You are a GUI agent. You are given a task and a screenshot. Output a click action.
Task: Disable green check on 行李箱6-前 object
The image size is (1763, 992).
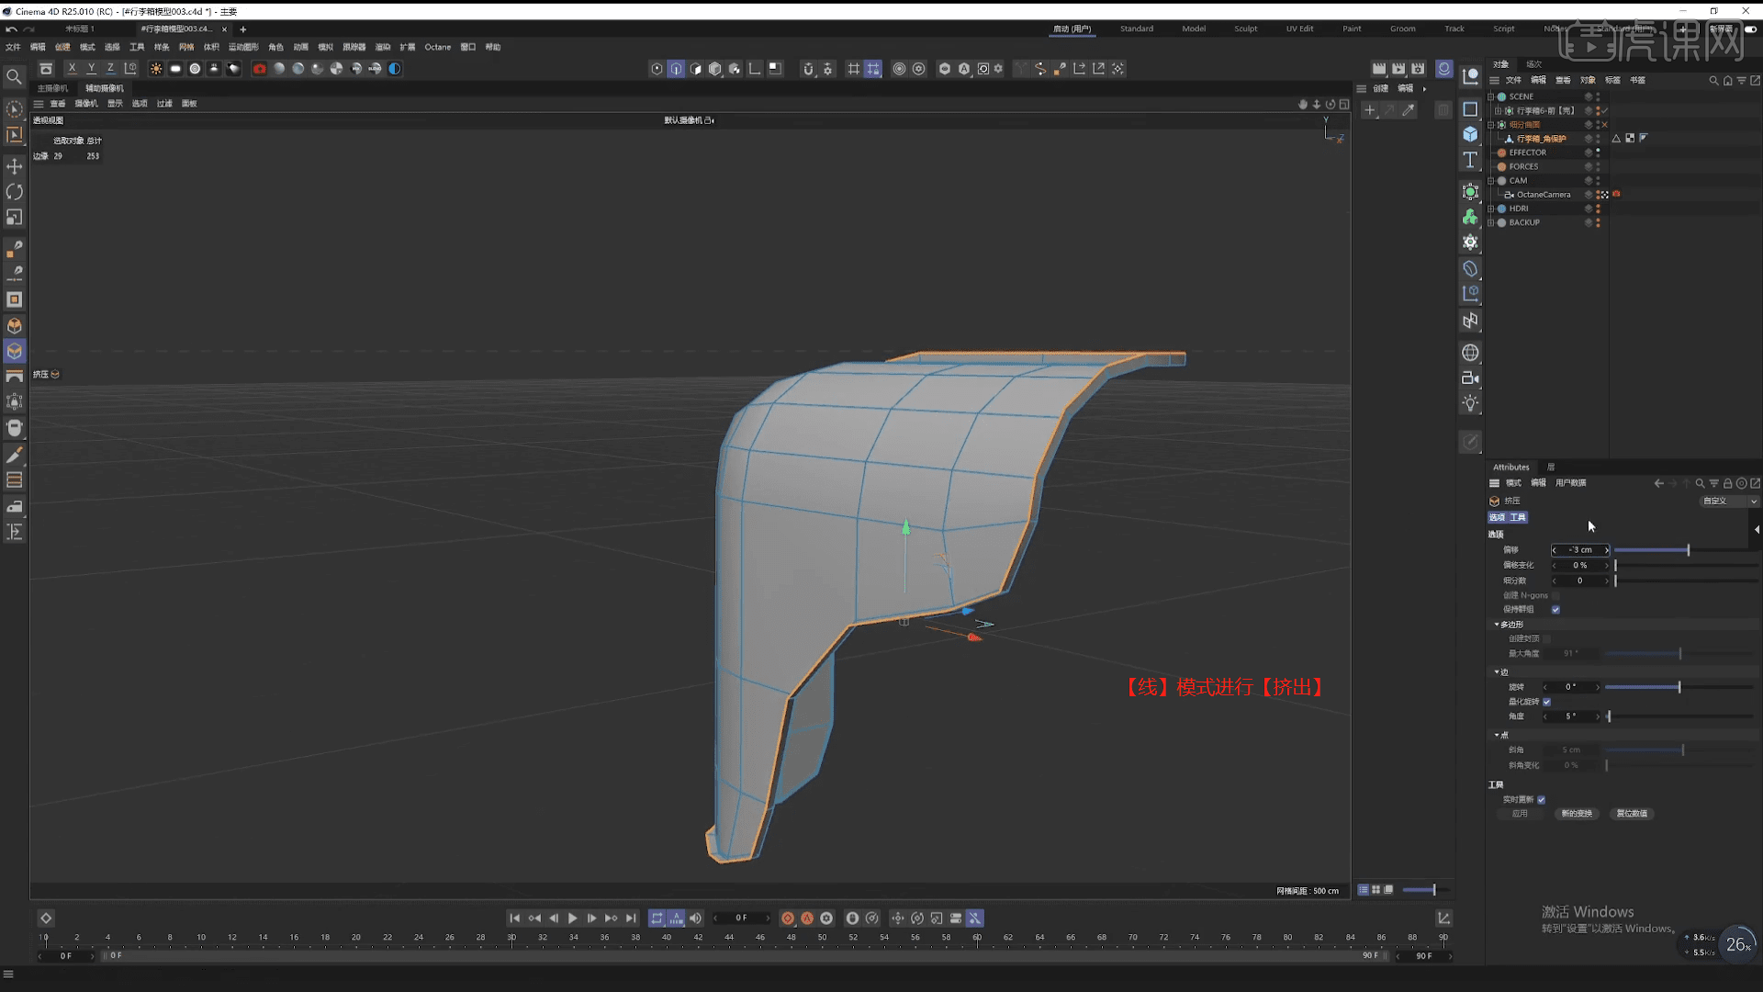1605,111
